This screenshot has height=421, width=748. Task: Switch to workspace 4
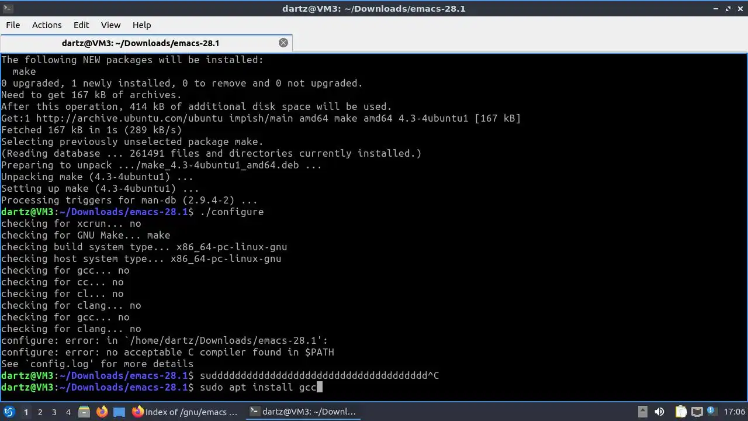pyautogui.click(x=68, y=412)
